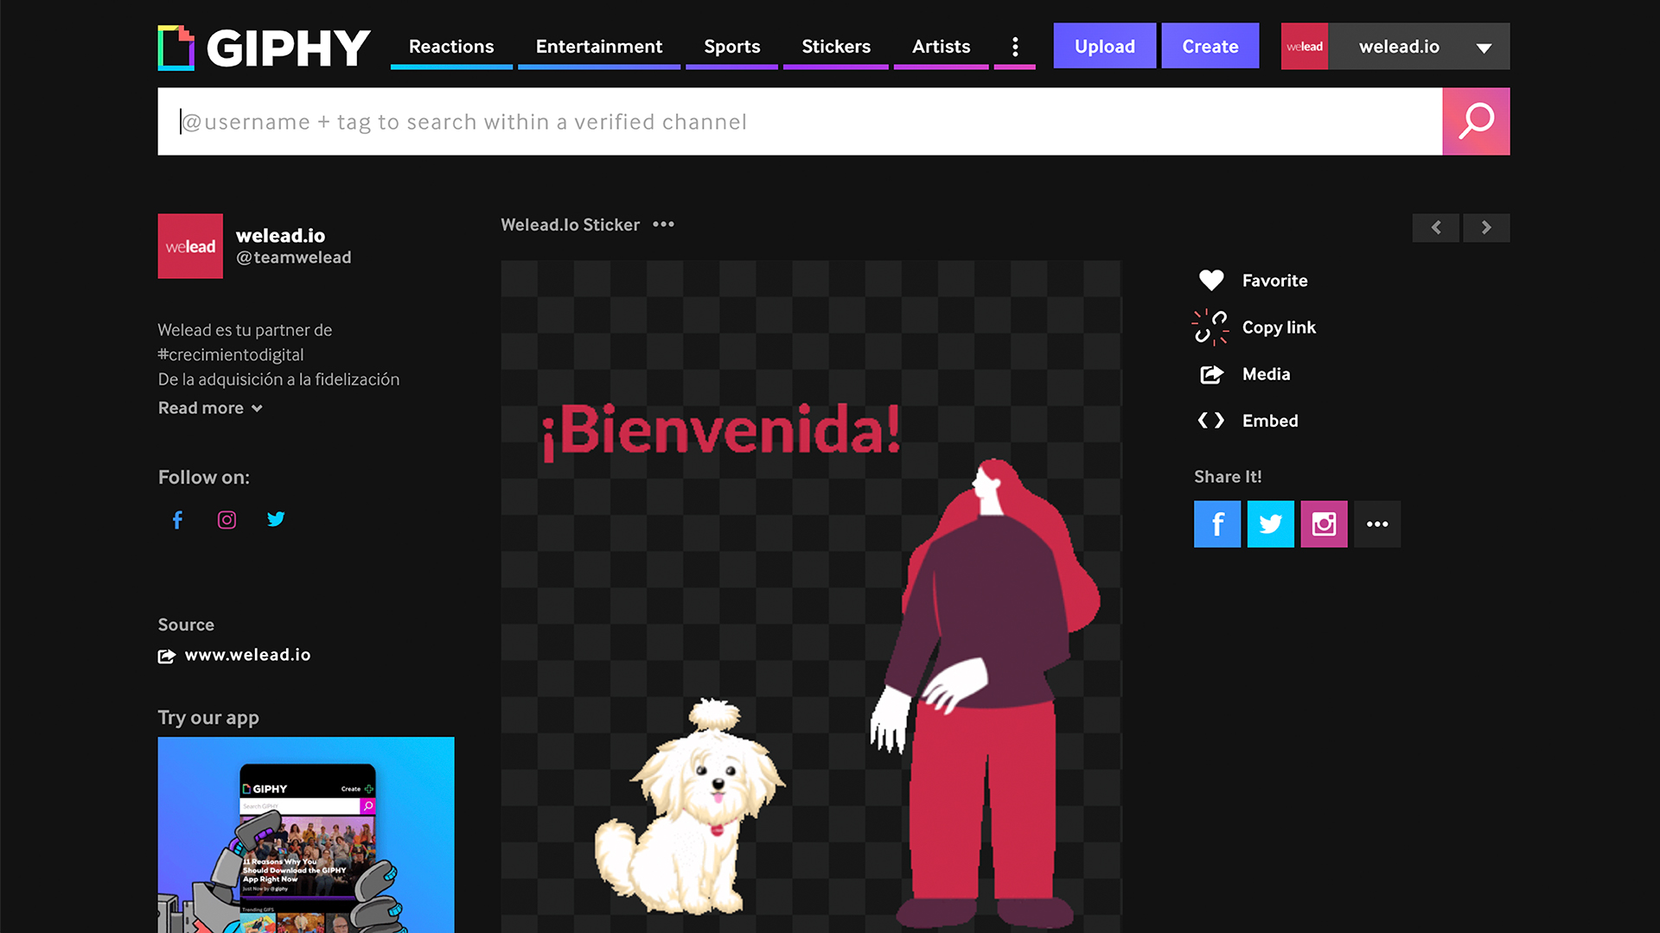Open the Stickers category
The image size is (1660, 933).
tap(836, 47)
